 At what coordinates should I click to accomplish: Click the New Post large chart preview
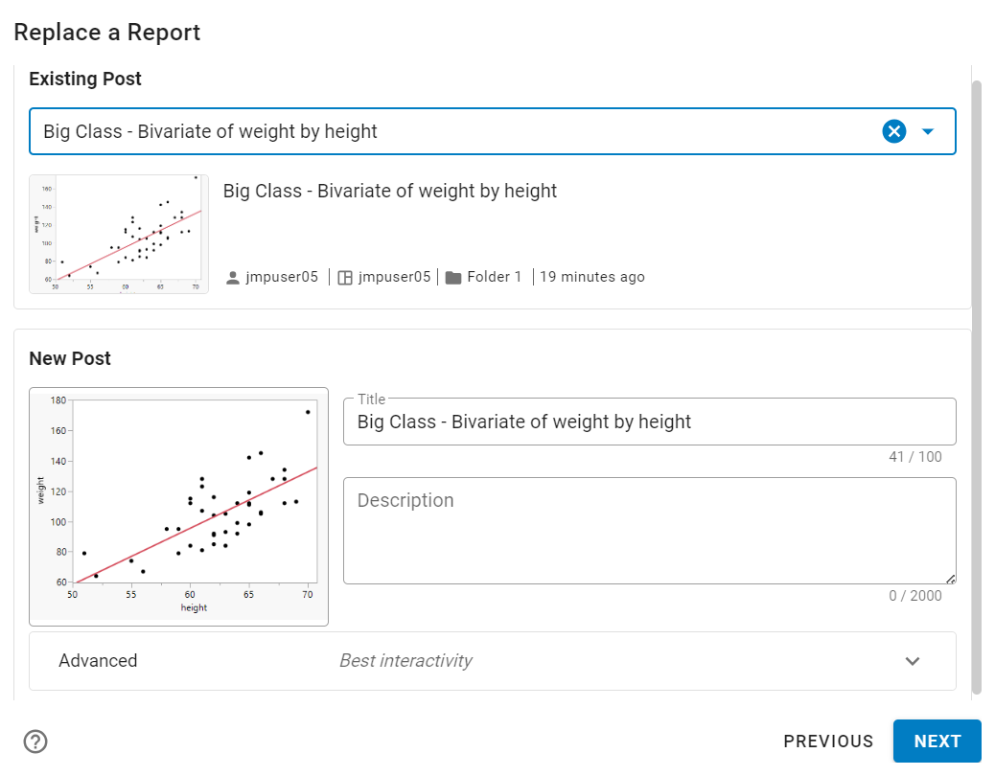[179, 507]
